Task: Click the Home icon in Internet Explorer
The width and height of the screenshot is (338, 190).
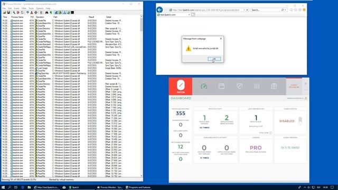Action: (x=292, y=9)
